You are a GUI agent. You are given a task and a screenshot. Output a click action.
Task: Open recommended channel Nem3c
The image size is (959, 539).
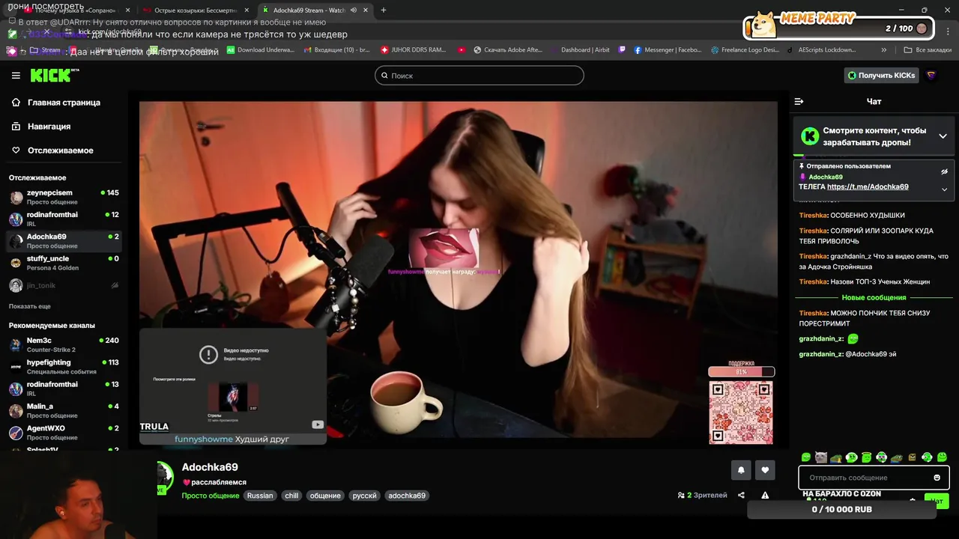(x=64, y=344)
